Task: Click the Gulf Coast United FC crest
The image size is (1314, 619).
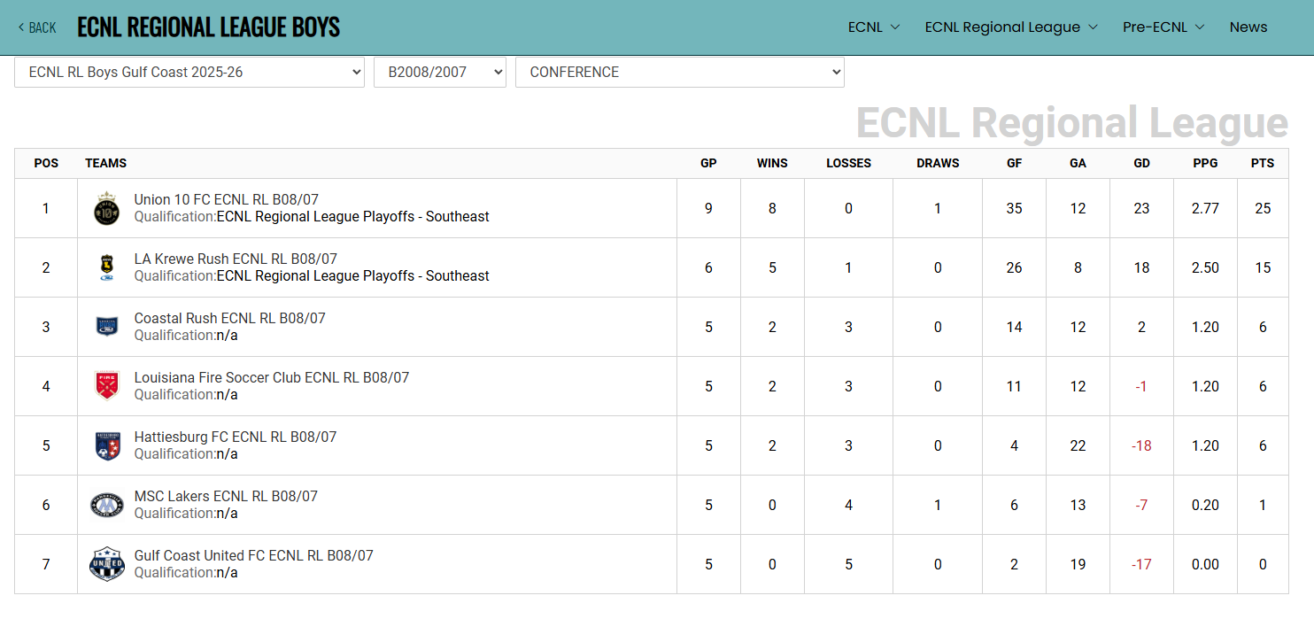Action: point(106,564)
